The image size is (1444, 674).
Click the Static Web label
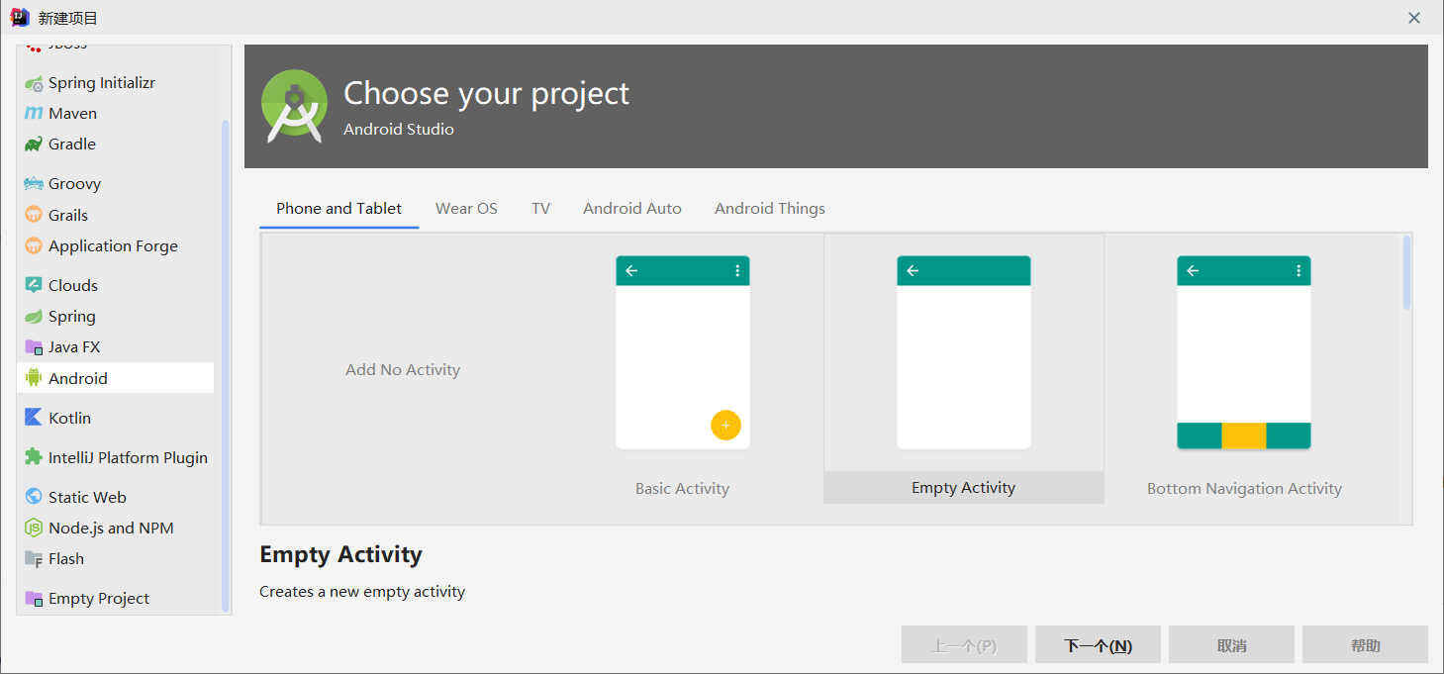[x=87, y=497]
